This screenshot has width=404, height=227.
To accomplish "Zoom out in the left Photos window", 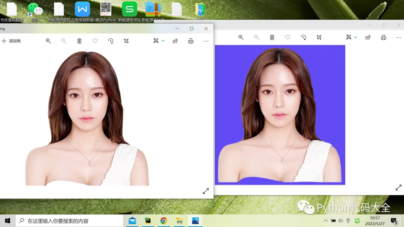I will 64,41.
